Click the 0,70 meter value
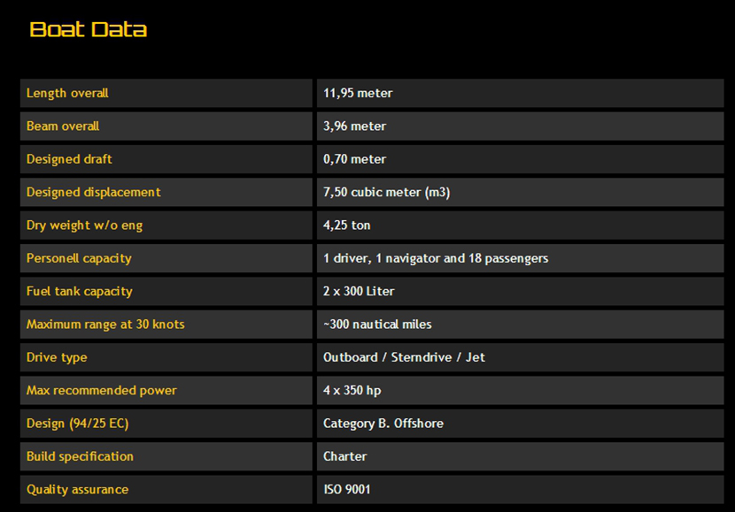Viewport: 735px width, 512px height. (354, 159)
